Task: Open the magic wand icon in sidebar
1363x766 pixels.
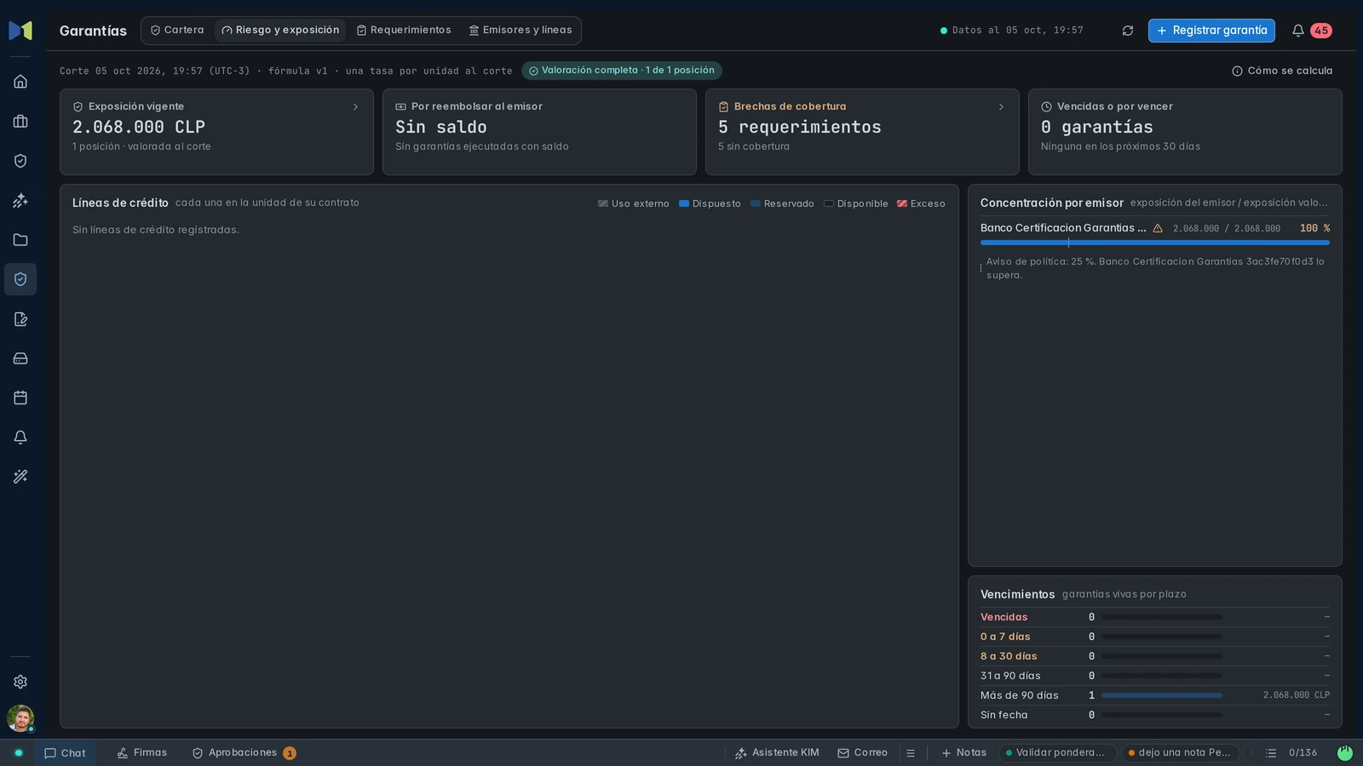Action: tap(20, 477)
